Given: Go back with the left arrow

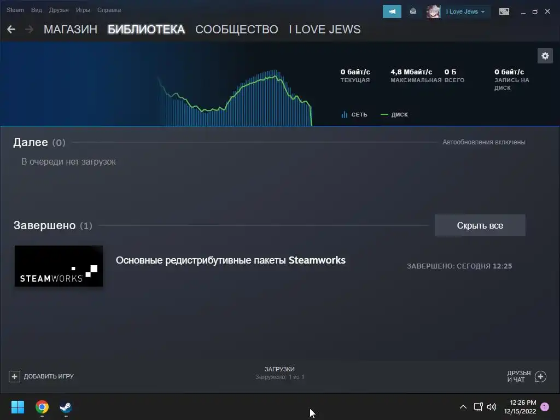Looking at the screenshot, I should point(11,30).
